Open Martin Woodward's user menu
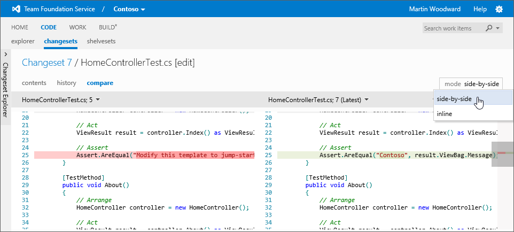The width and height of the screenshot is (514, 232). click(435, 9)
